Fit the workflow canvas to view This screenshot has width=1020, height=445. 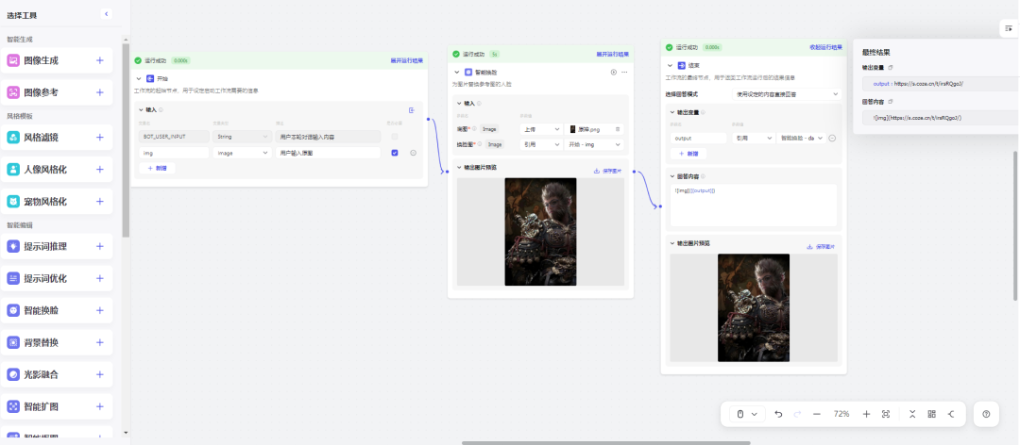(885, 414)
